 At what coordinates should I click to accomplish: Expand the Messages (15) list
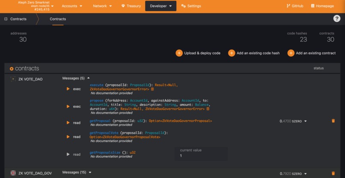pos(77,172)
